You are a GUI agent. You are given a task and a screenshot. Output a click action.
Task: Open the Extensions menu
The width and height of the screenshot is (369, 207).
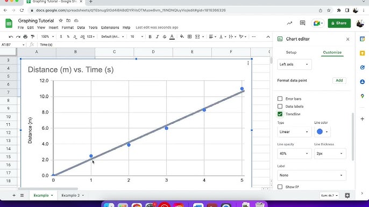(110, 27)
